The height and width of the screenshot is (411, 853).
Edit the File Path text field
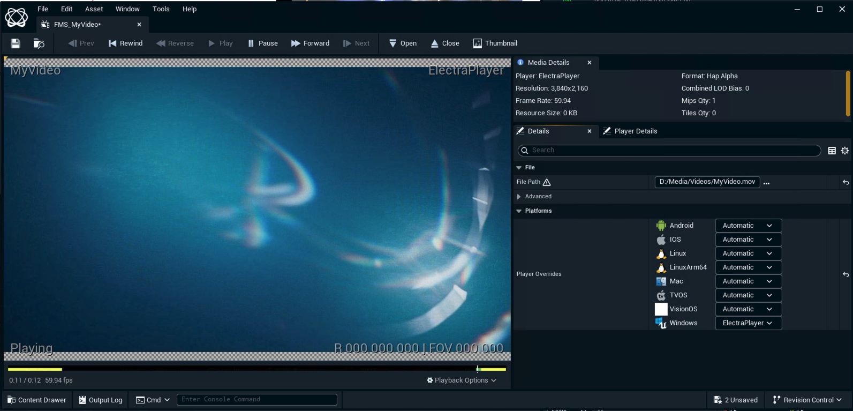click(707, 182)
